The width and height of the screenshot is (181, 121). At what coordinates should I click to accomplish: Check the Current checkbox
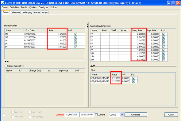click(x=96, y=115)
